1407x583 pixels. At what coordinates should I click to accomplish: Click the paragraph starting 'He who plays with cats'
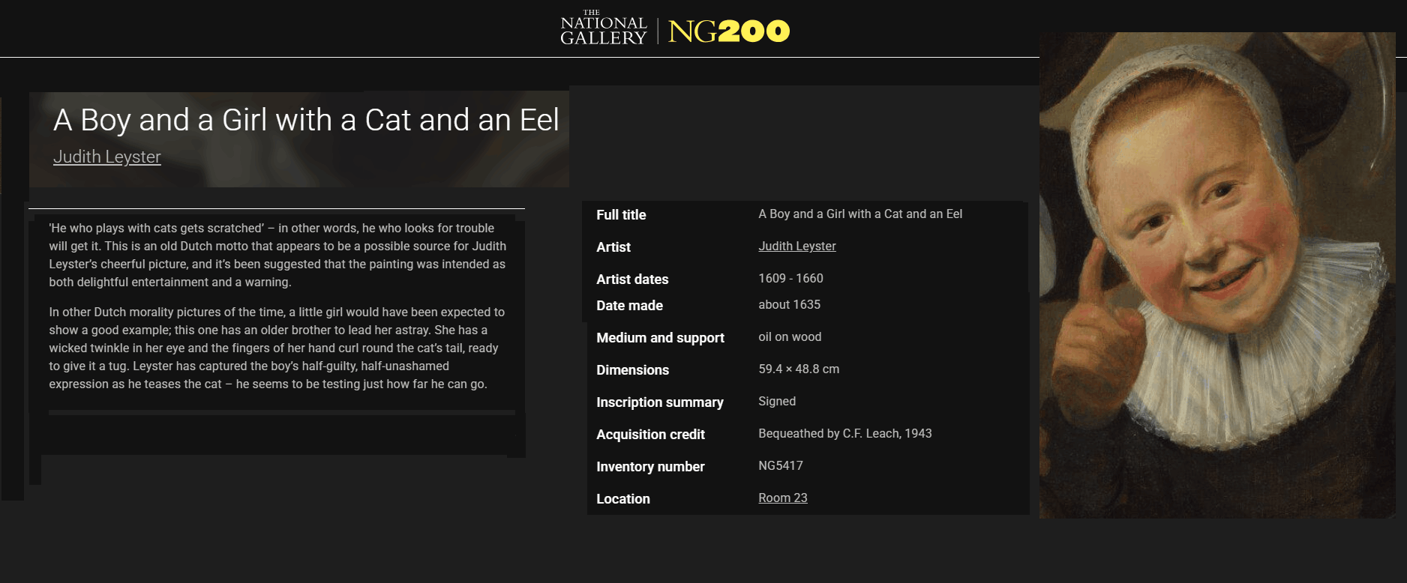coord(277,255)
